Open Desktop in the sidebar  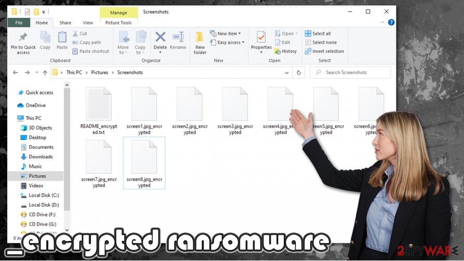pyautogui.click(x=33, y=138)
